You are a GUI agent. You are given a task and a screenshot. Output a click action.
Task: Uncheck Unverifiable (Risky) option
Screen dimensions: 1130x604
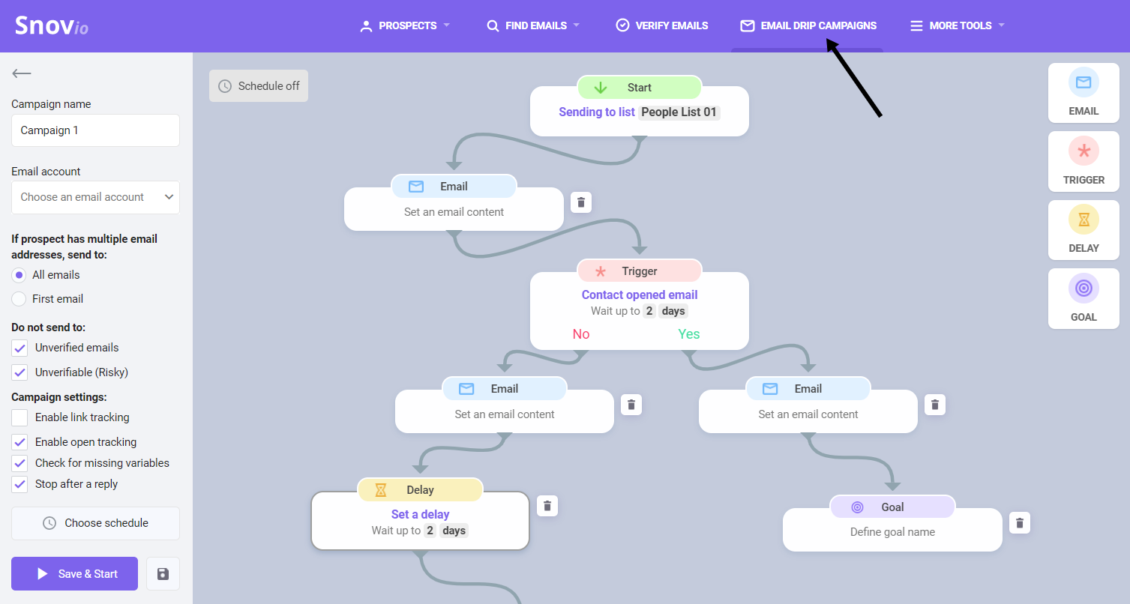(20, 372)
